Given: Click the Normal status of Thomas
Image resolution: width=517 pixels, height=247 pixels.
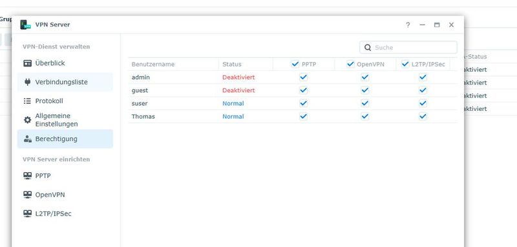Looking at the screenshot, I should coord(233,117).
